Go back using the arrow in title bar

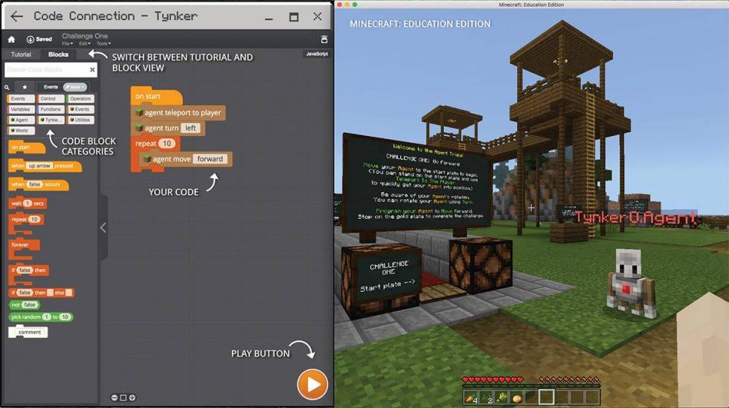[16, 16]
